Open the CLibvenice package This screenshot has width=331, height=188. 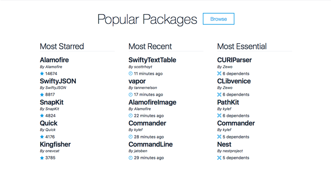(x=234, y=81)
